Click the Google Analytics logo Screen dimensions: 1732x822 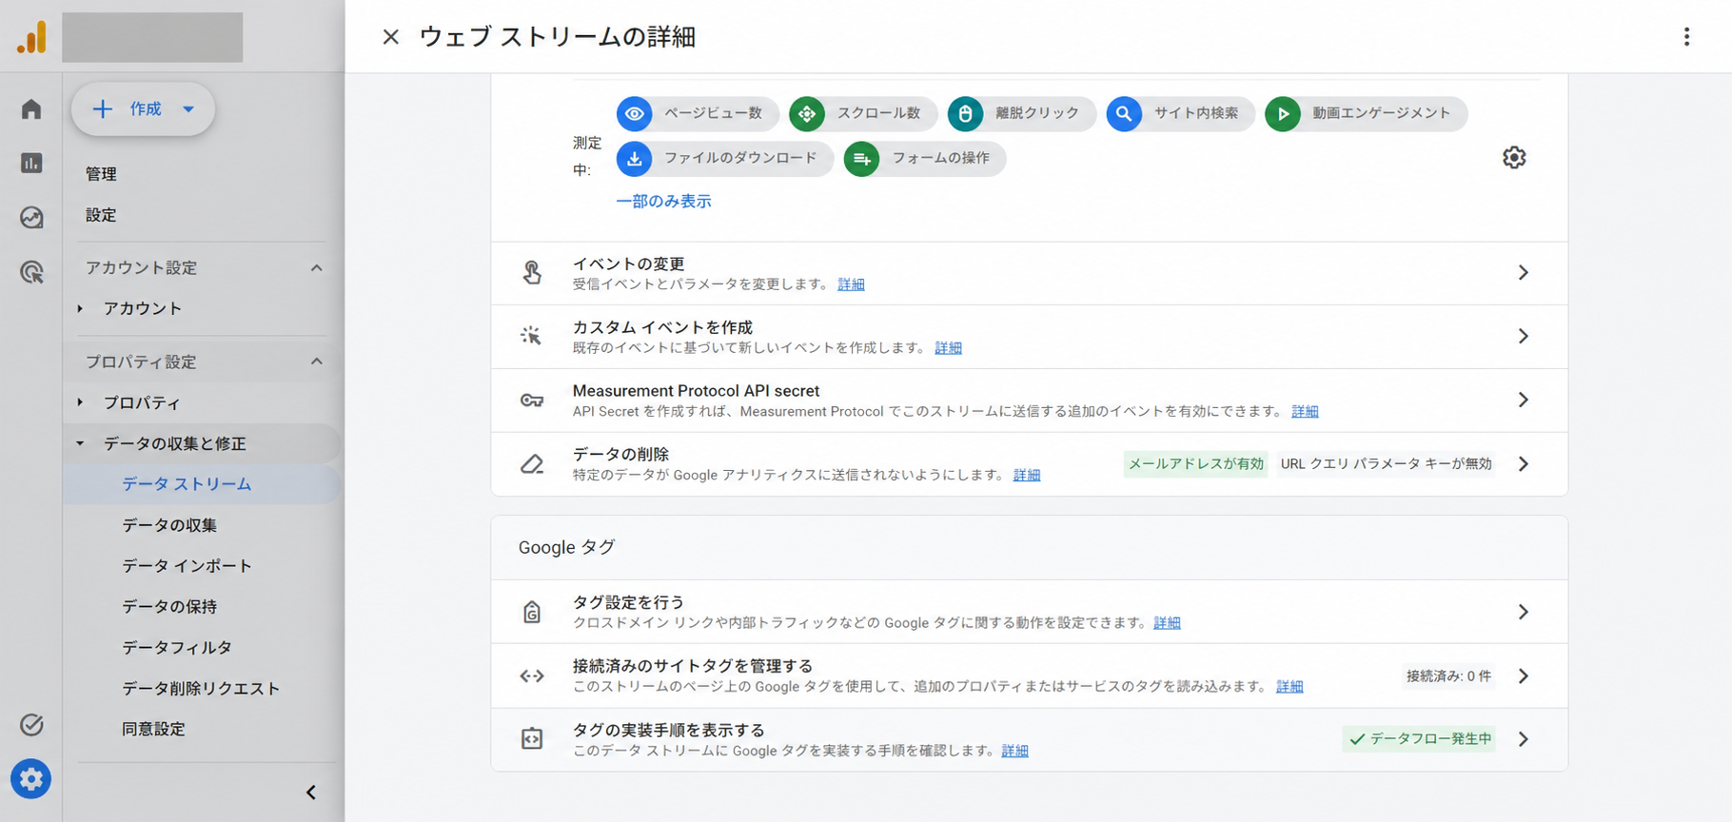click(x=31, y=37)
